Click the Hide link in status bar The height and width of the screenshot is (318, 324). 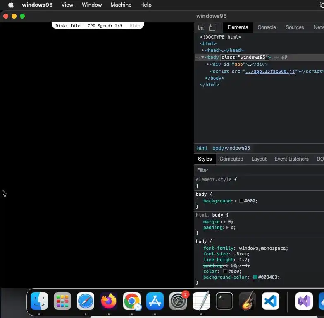[x=135, y=26]
